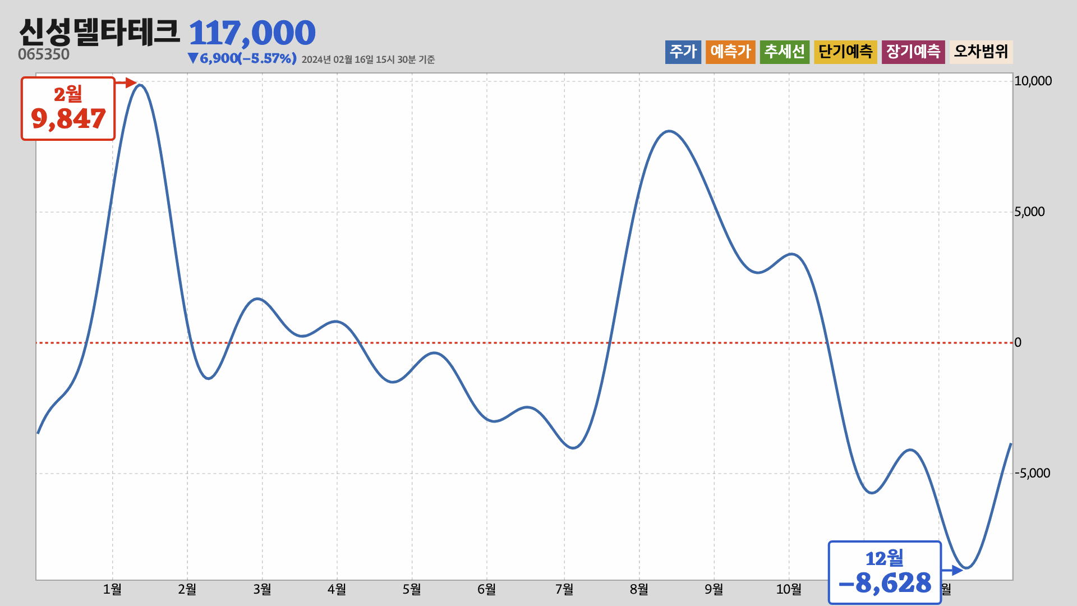Toggle the 추세선 legend series

coord(784,52)
